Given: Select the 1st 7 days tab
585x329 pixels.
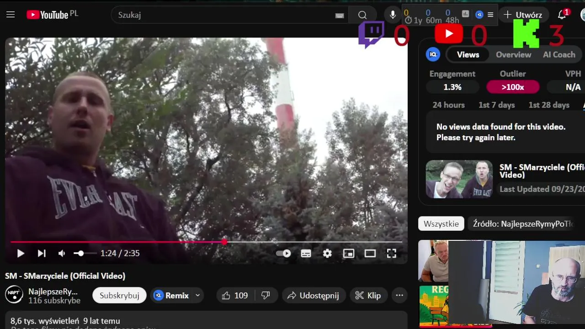Looking at the screenshot, I should tap(497, 105).
